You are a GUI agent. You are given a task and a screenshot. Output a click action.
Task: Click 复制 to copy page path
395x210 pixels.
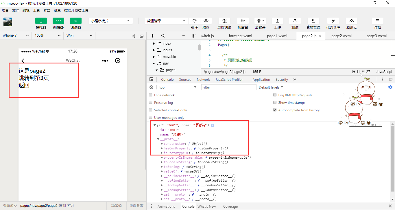pos(62,206)
